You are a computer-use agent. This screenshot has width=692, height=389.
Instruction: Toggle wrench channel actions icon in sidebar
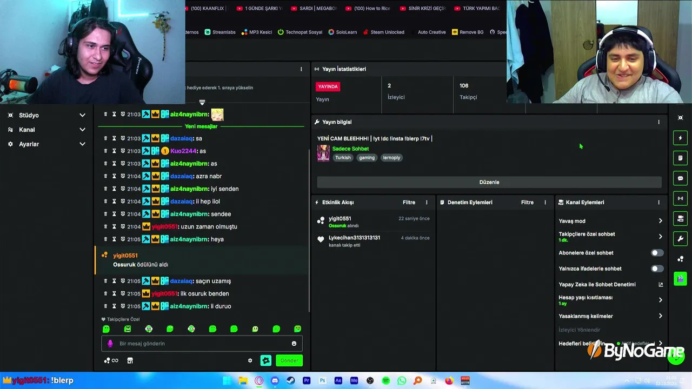[680, 238]
